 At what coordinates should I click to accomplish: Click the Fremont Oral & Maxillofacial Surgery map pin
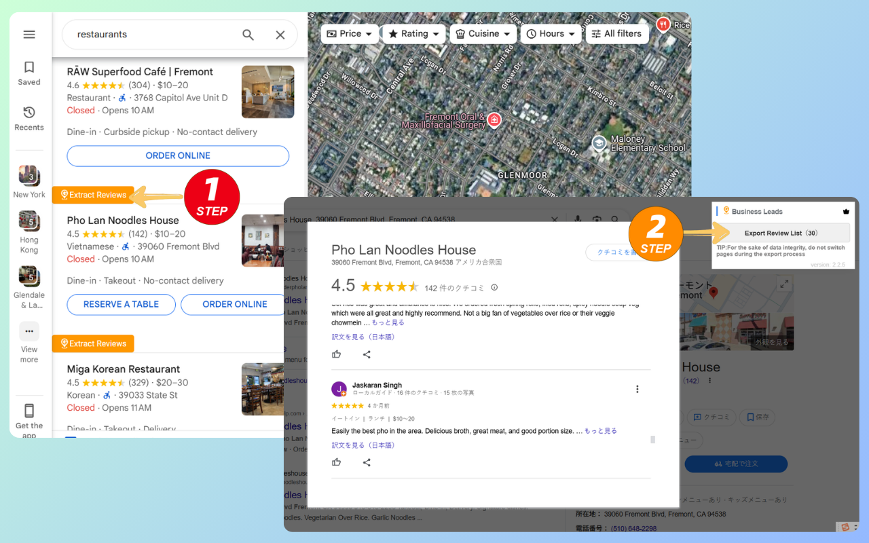[494, 120]
